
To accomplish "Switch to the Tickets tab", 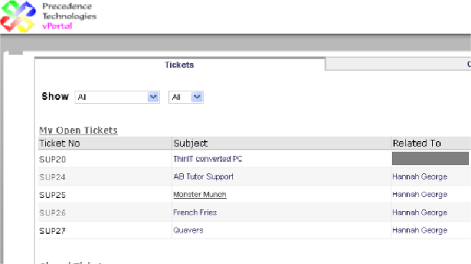I will 179,64.
